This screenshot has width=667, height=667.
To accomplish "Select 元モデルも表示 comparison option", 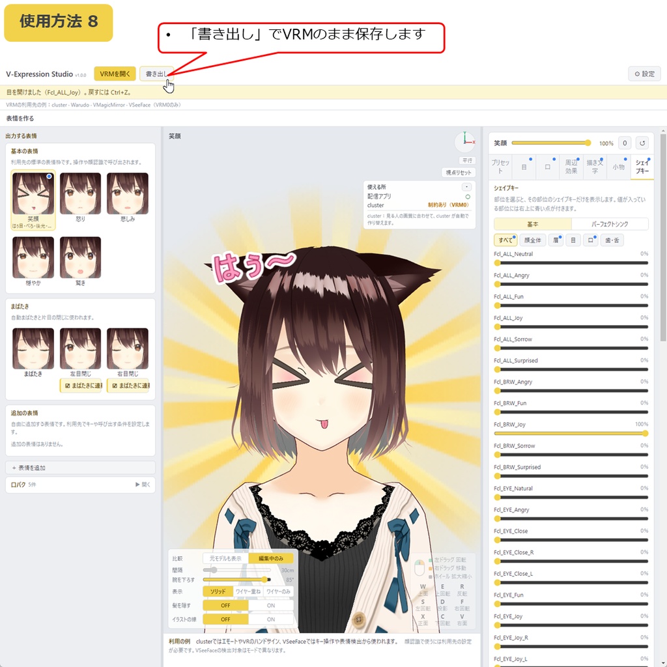I will (x=225, y=558).
